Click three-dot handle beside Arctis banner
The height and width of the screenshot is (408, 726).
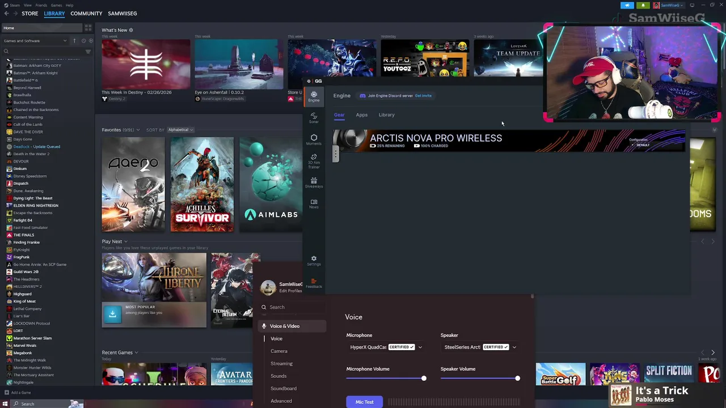point(335,153)
